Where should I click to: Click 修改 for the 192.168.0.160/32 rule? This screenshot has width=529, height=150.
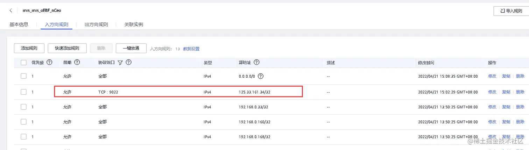(492, 122)
